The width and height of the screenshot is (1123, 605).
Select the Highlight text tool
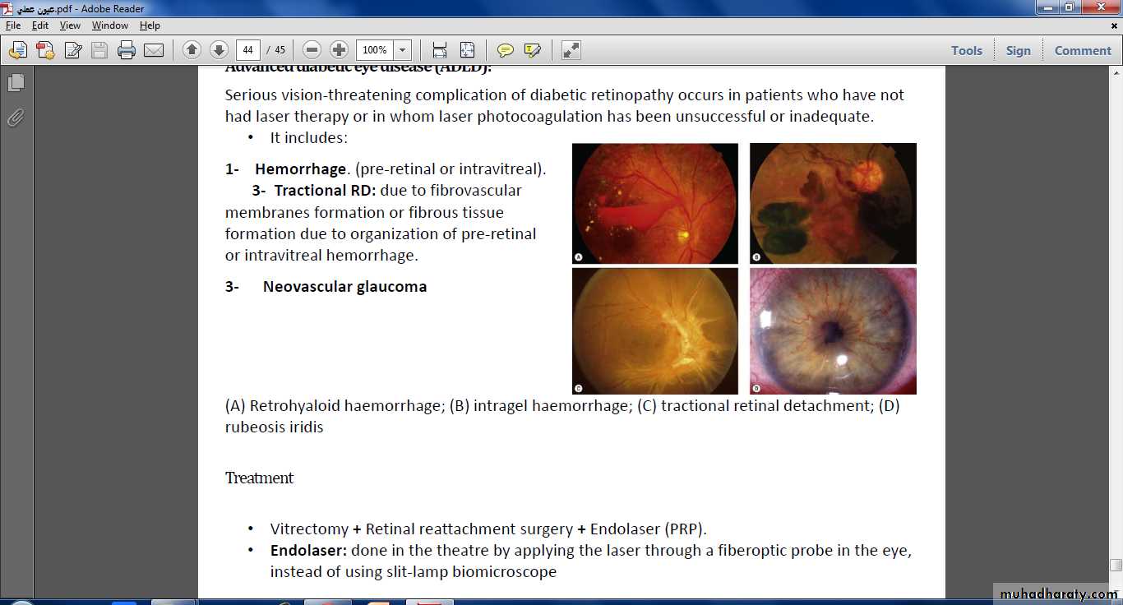(x=533, y=50)
